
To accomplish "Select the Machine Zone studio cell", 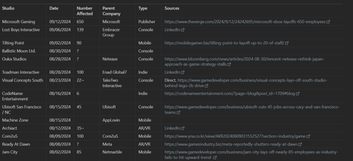I will click(15, 120).
